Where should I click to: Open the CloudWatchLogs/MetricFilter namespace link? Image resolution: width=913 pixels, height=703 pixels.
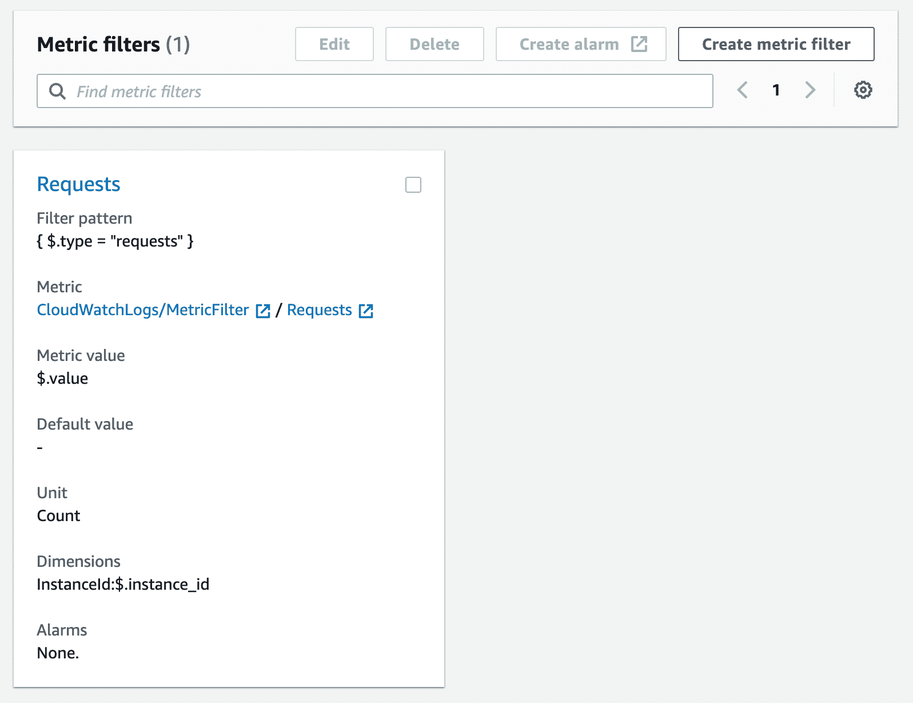tap(143, 310)
